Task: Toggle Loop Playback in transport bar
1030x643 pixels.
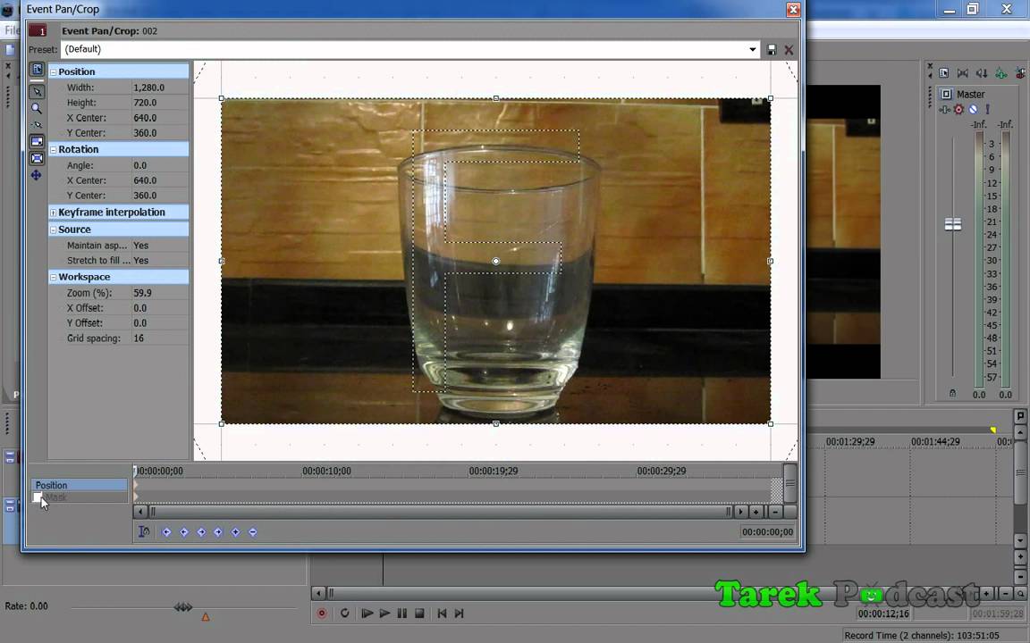Action: pos(345,614)
